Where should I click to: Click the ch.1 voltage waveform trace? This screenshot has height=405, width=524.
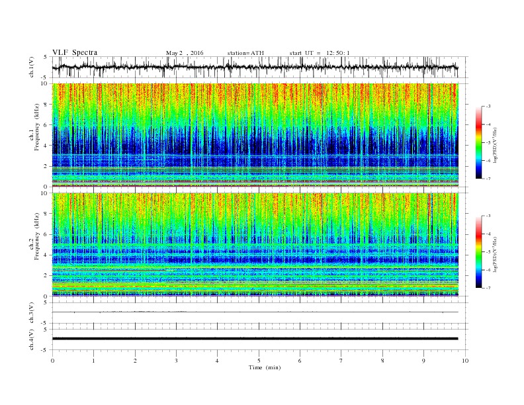pos(255,67)
